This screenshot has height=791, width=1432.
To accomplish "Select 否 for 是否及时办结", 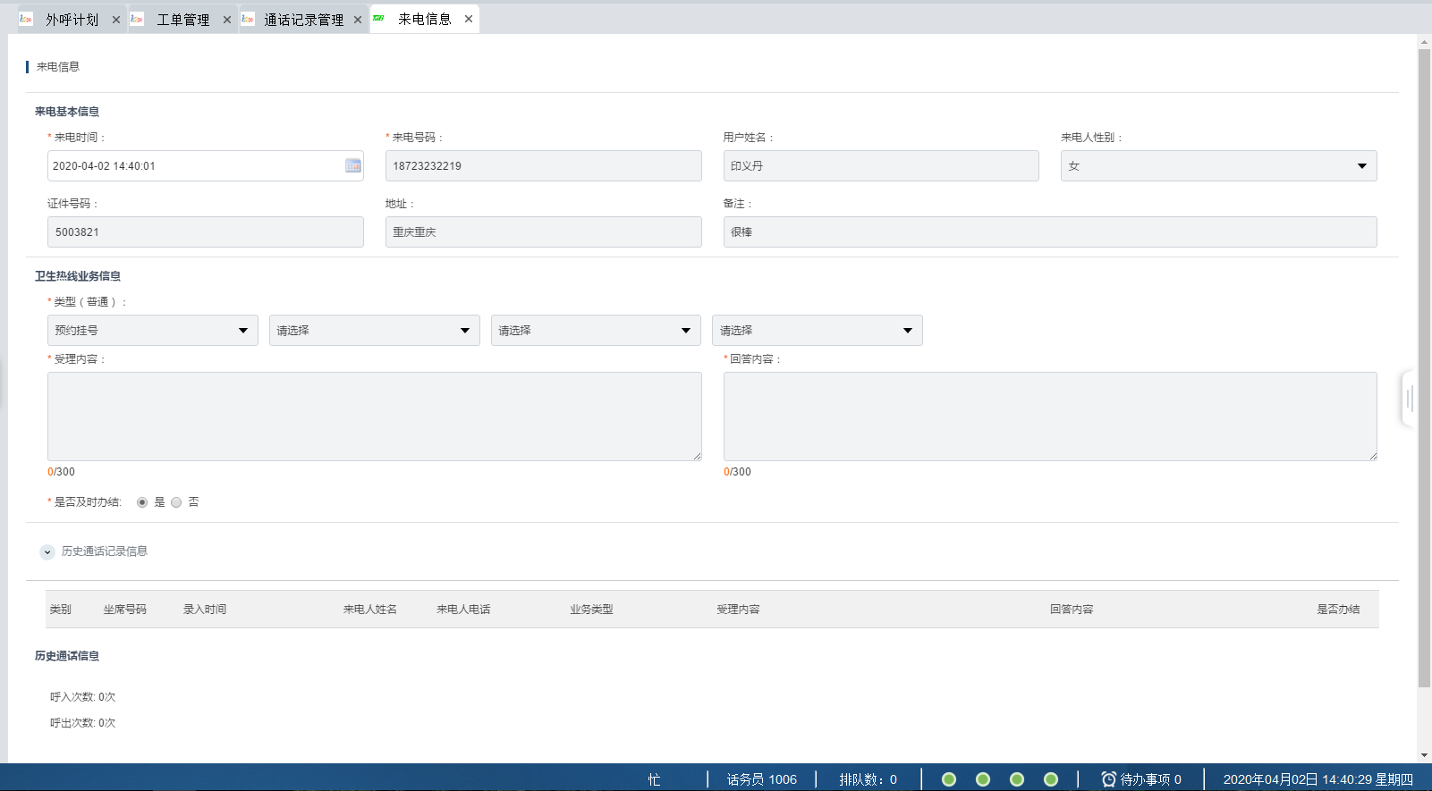I will point(176,502).
